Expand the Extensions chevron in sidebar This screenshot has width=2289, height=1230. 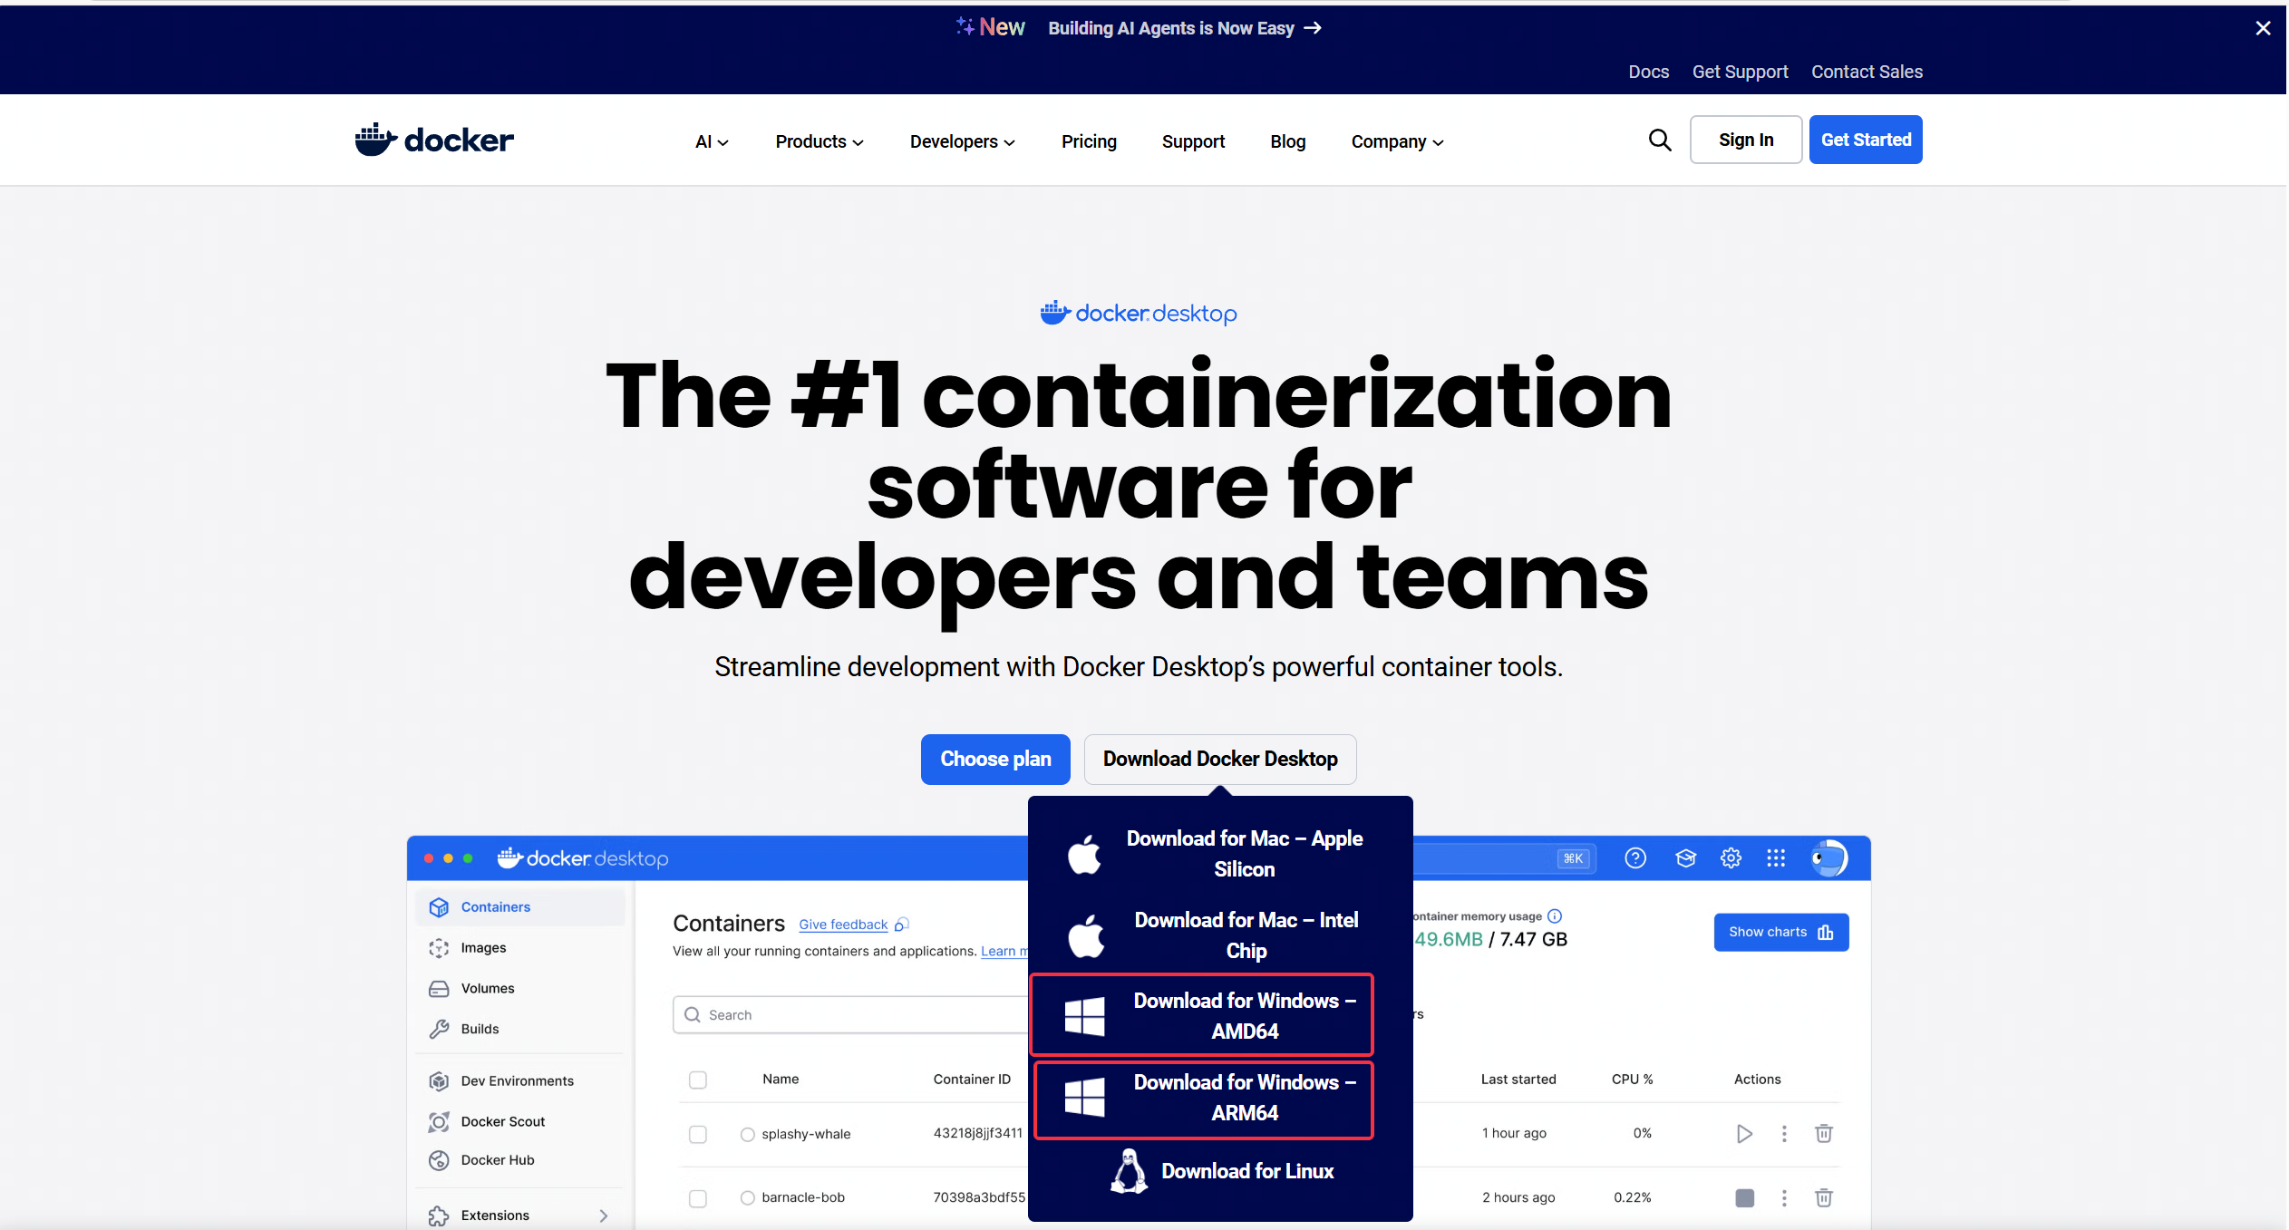coord(603,1215)
